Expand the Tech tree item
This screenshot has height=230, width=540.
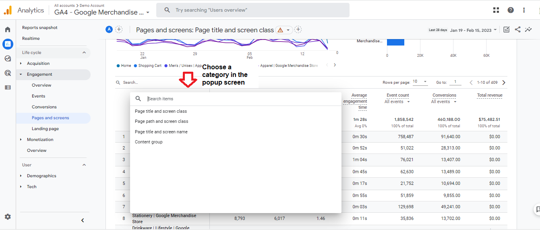21,186
